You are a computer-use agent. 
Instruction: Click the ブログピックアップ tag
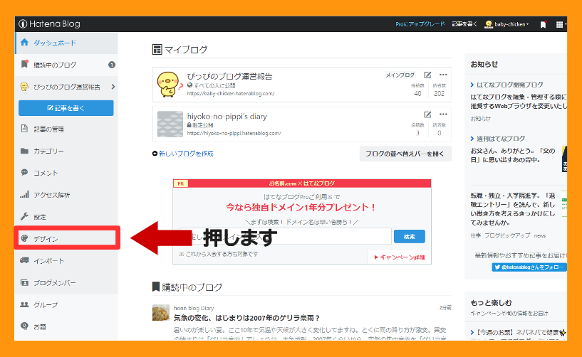(x=507, y=235)
